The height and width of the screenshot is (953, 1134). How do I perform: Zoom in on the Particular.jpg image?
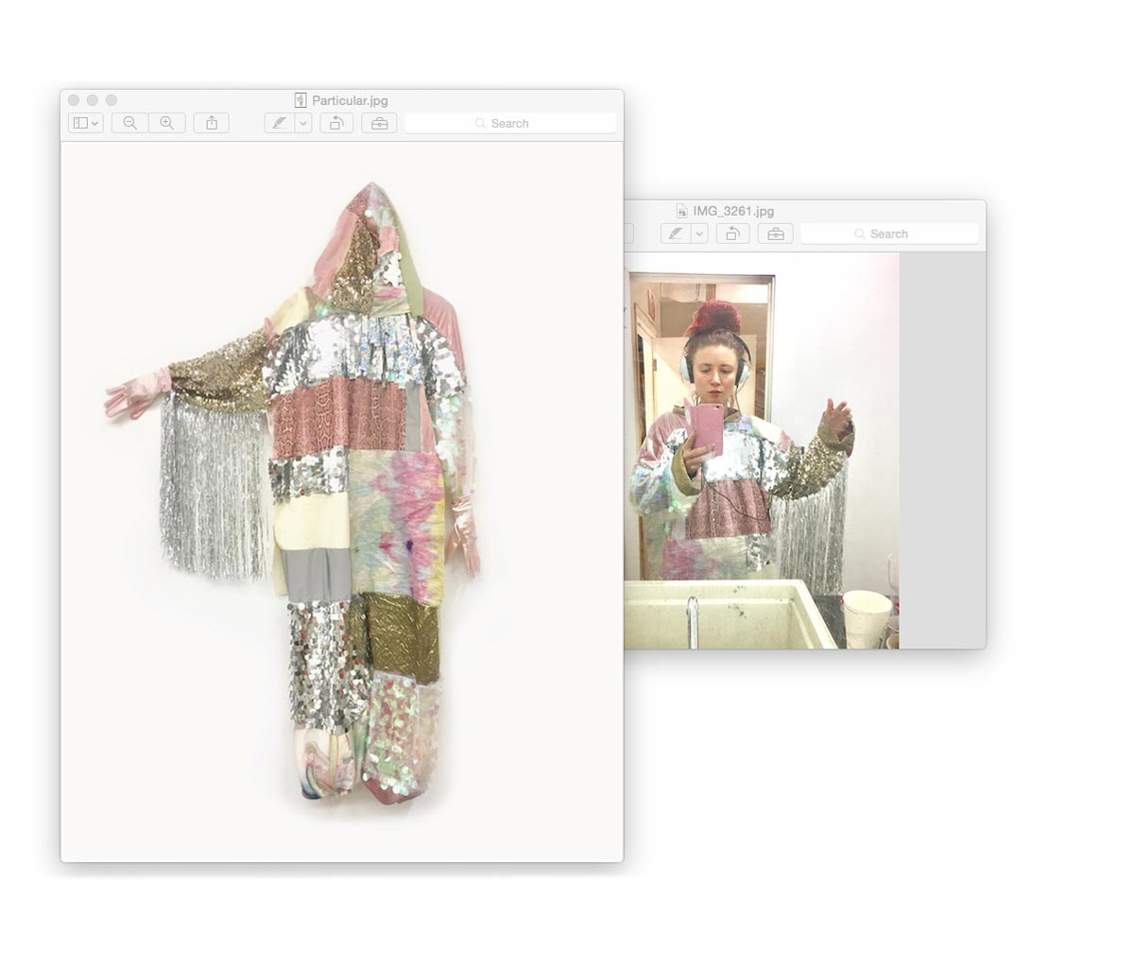167,123
